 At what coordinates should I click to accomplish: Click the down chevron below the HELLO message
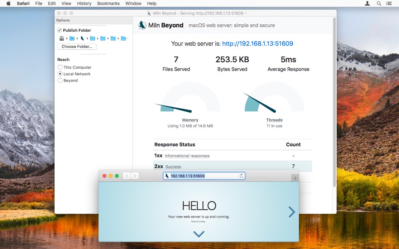(x=199, y=234)
